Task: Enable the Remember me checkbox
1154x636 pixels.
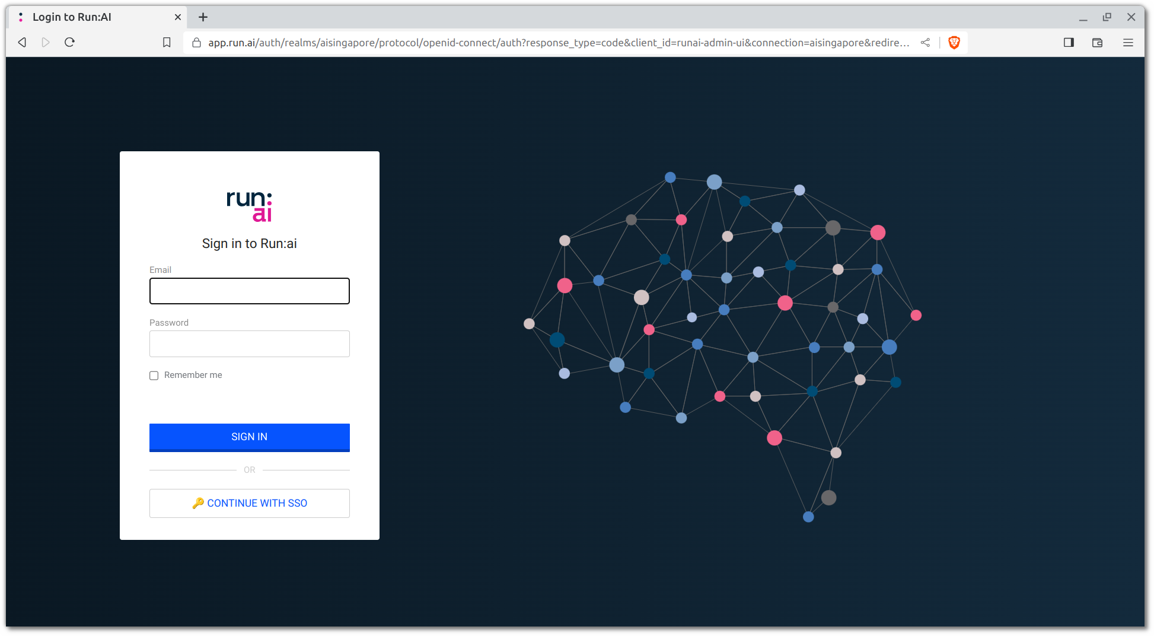Action: tap(154, 376)
